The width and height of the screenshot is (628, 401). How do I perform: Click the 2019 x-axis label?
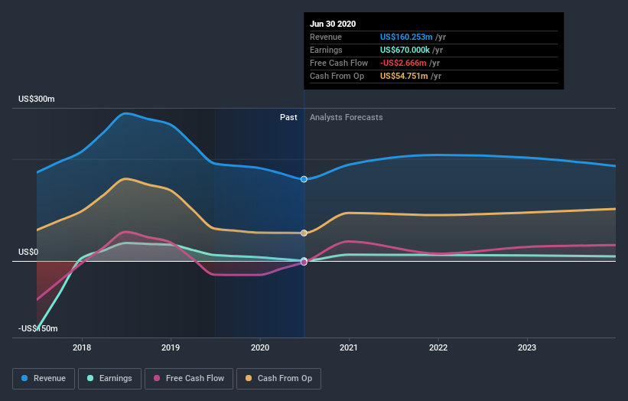click(x=171, y=347)
